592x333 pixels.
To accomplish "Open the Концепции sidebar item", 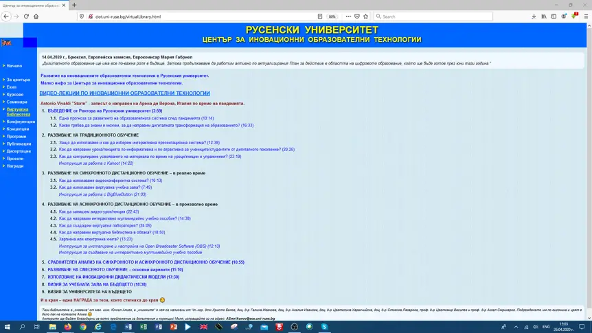I will (x=18, y=129).
